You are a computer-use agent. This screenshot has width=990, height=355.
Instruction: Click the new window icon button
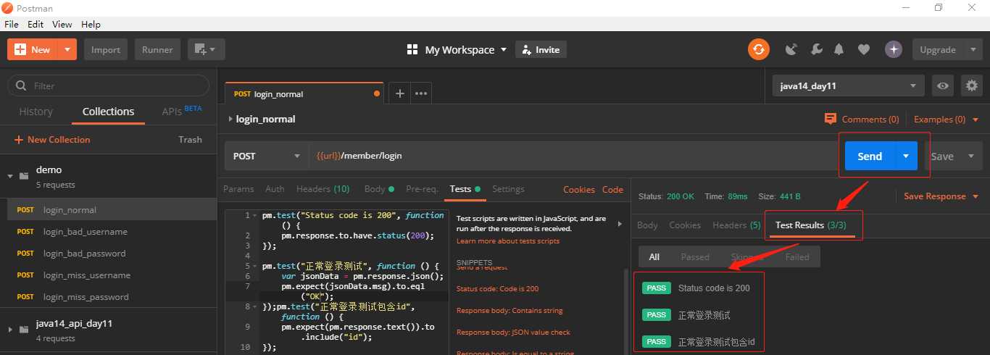pyautogui.click(x=207, y=49)
